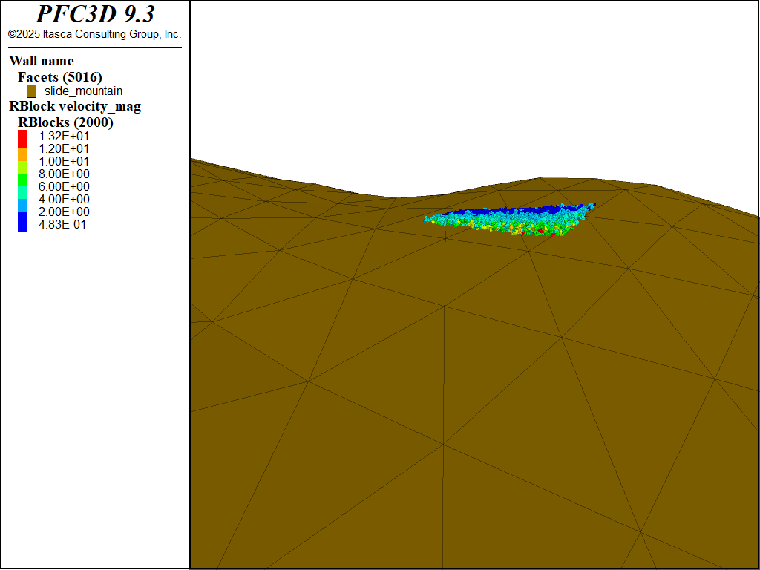This screenshot has width=760, height=570.
Task: Click the red swatch in velocity legend
Action: tap(22, 137)
